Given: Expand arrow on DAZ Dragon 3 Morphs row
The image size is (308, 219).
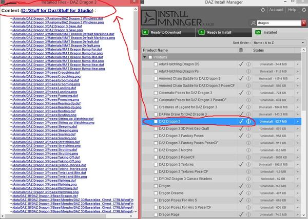Looking at the screenshot, I should coord(298,150).
